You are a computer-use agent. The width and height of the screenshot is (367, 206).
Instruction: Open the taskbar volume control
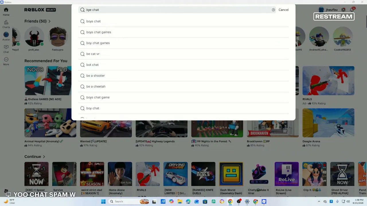tap(348, 201)
